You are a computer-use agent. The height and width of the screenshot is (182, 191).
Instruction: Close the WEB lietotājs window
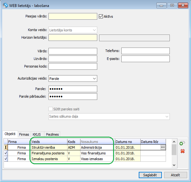coord(183,5)
